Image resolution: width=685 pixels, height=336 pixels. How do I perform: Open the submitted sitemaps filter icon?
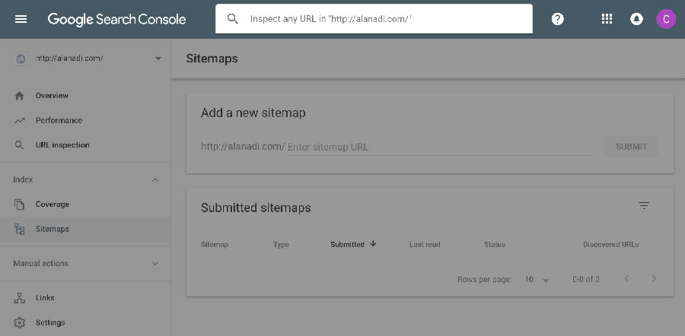[x=643, y=205]
